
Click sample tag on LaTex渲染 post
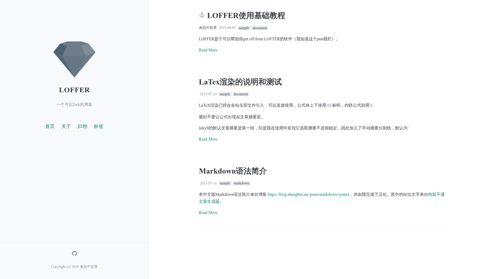coord(225,94)
